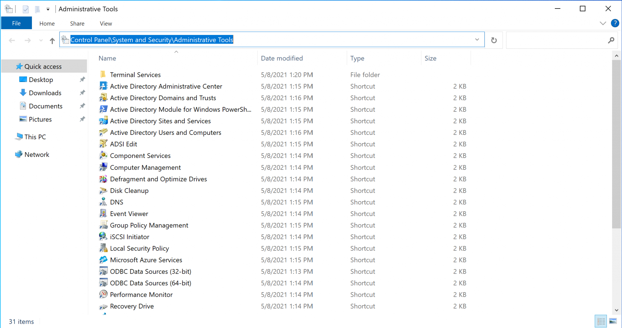This screenshot has width=622, height=328.
Task: Click the address bar path text
Action: (152, 39)
